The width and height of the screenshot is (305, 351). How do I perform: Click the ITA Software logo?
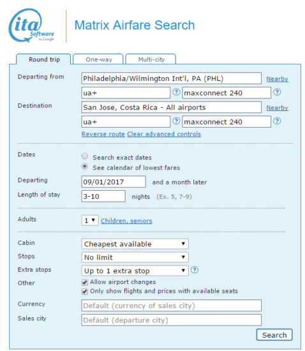coord(31,26)
